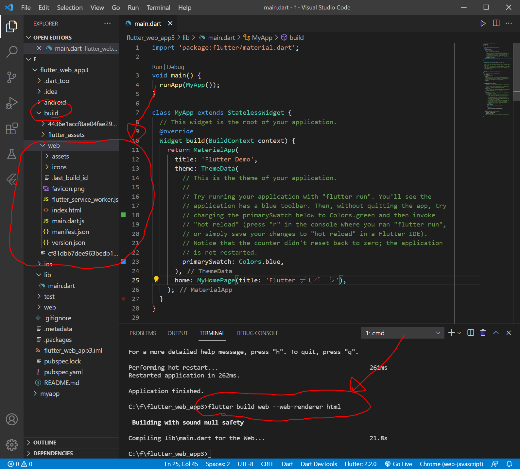Select the MyApp breadcrumb item
Screen dimensions: 520x469
pyautogui.click(x=262, y=38)
